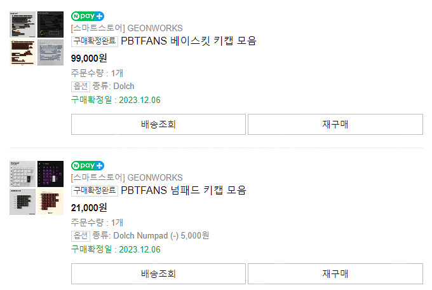
Task: Click the 옵션 tag beside 종류: Dolch
Action: [80, 86]
